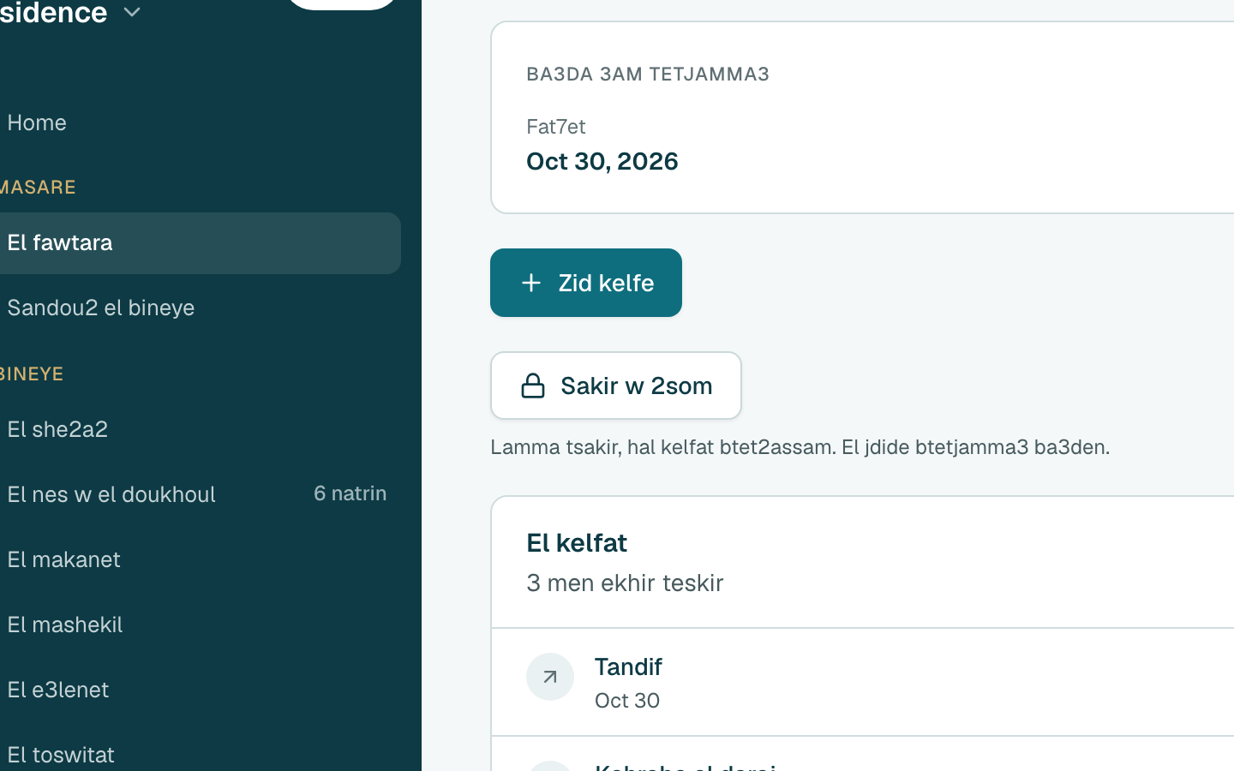Screen dimensions: 1234x771
Task: Click the arrow icon beside Tandif
Action: click(x=550, y=677)
